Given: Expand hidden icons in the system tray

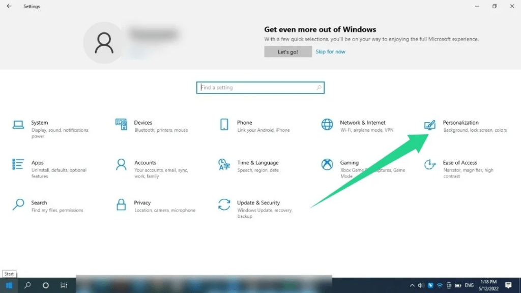Looking at the screenshot, I should pos(412,285).
